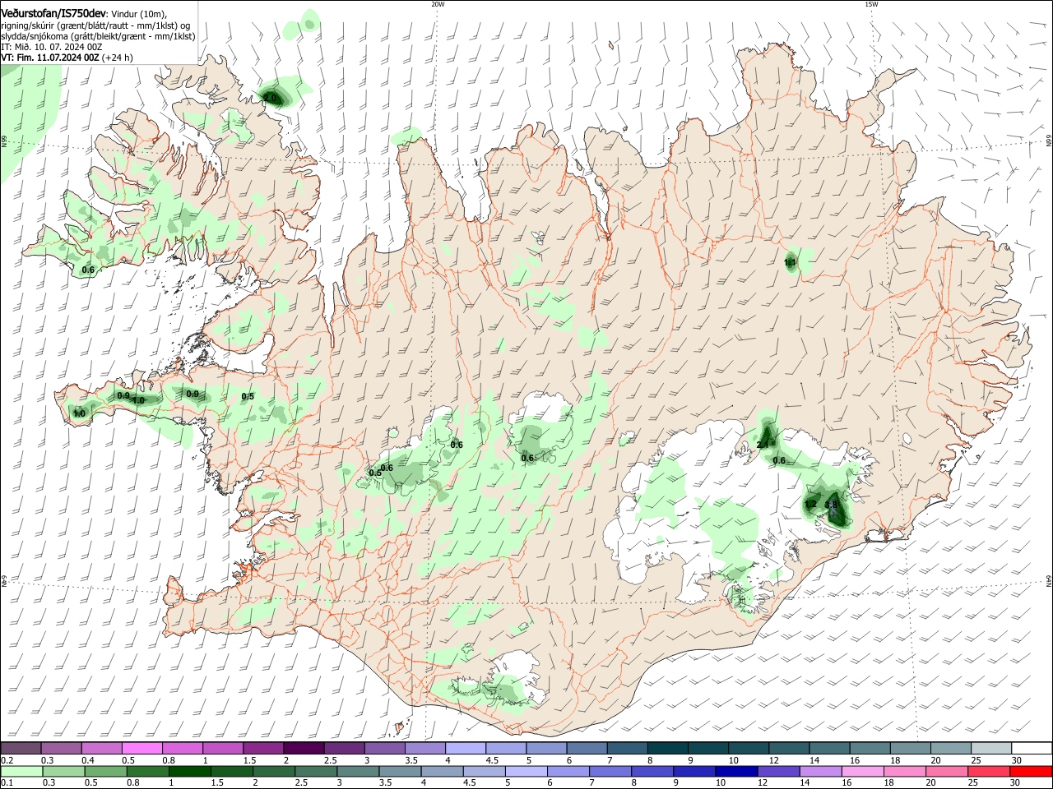Click the bright red 30 swatch in lower legend row

point(1032,772)
